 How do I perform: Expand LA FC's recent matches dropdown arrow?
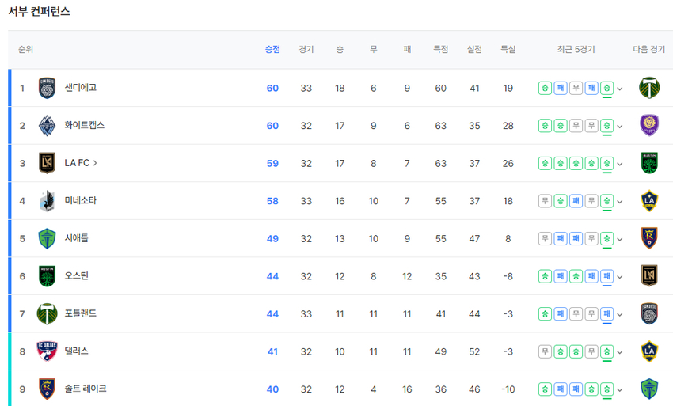click(620, 164)
